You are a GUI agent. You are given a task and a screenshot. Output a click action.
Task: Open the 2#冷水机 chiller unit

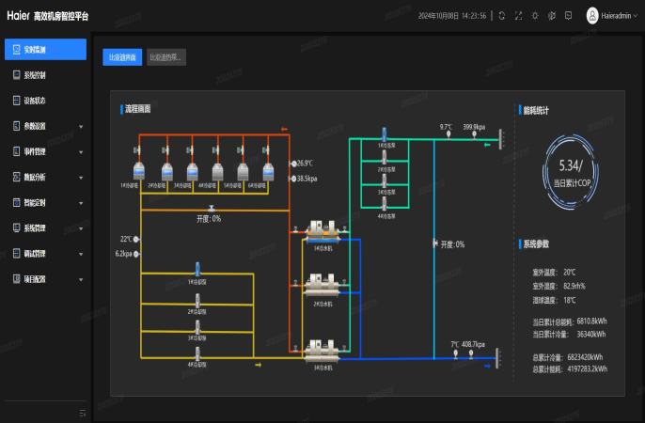[322, 285]
